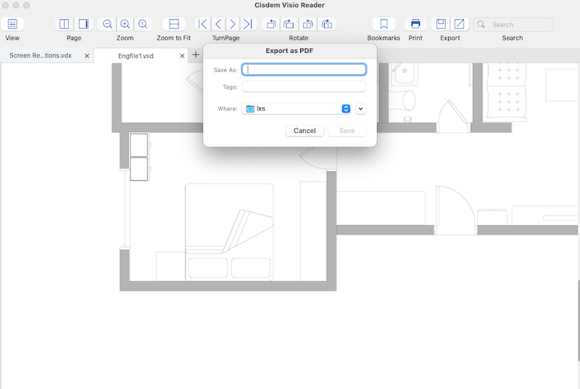The width and height of the screenshot is (580, 389).
Task: Click the Export edit pencil icon
Action: (x=460, y=25)
